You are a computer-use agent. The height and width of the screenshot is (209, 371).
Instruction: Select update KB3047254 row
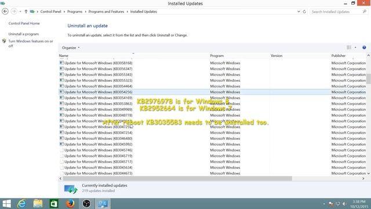coord(212,132)
